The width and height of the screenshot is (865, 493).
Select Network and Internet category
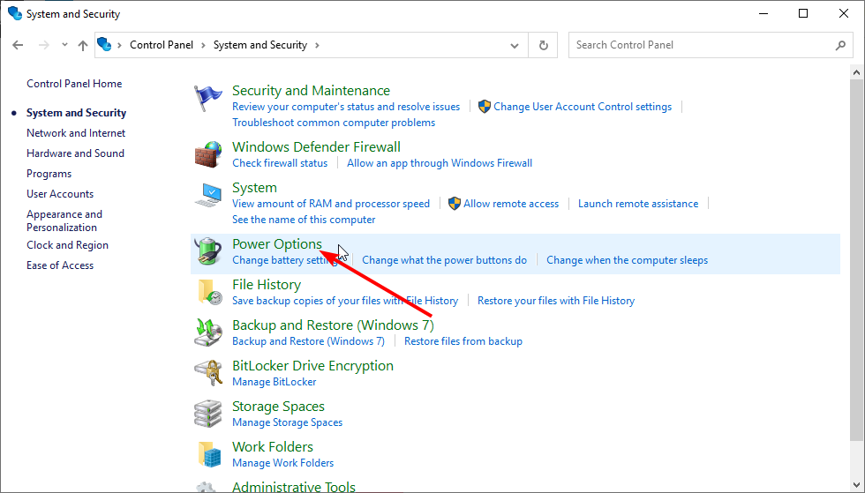(x=76, y=133)
